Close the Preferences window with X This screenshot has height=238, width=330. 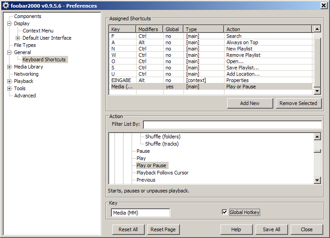click(324, 5)
